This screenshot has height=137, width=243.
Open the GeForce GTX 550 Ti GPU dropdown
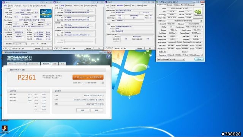[x=171, y=59]
